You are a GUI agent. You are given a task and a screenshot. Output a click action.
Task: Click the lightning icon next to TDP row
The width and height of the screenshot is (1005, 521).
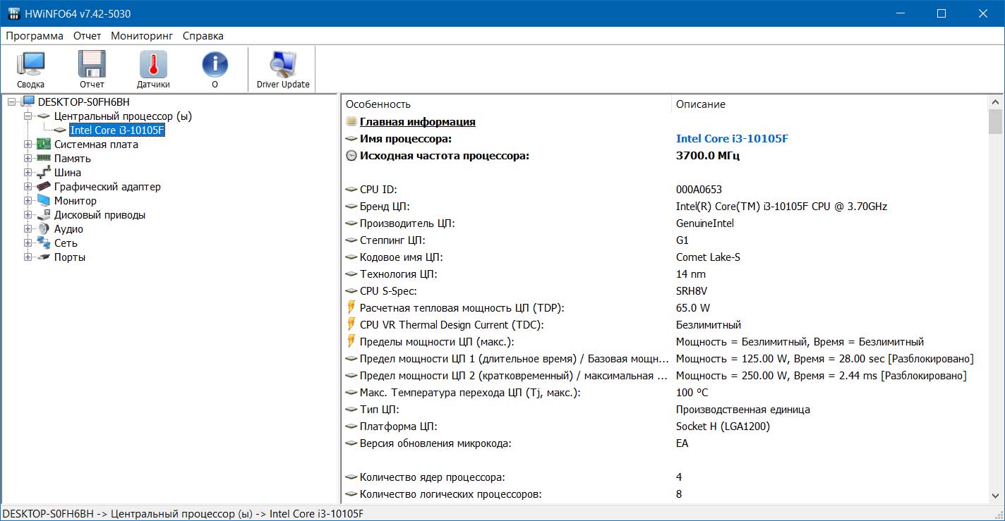(x=351, y=307)
